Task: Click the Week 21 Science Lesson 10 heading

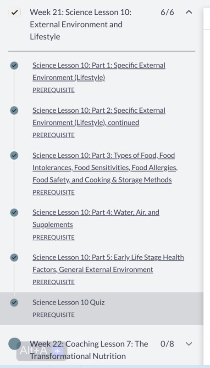Action: click(x=81, y=24)
